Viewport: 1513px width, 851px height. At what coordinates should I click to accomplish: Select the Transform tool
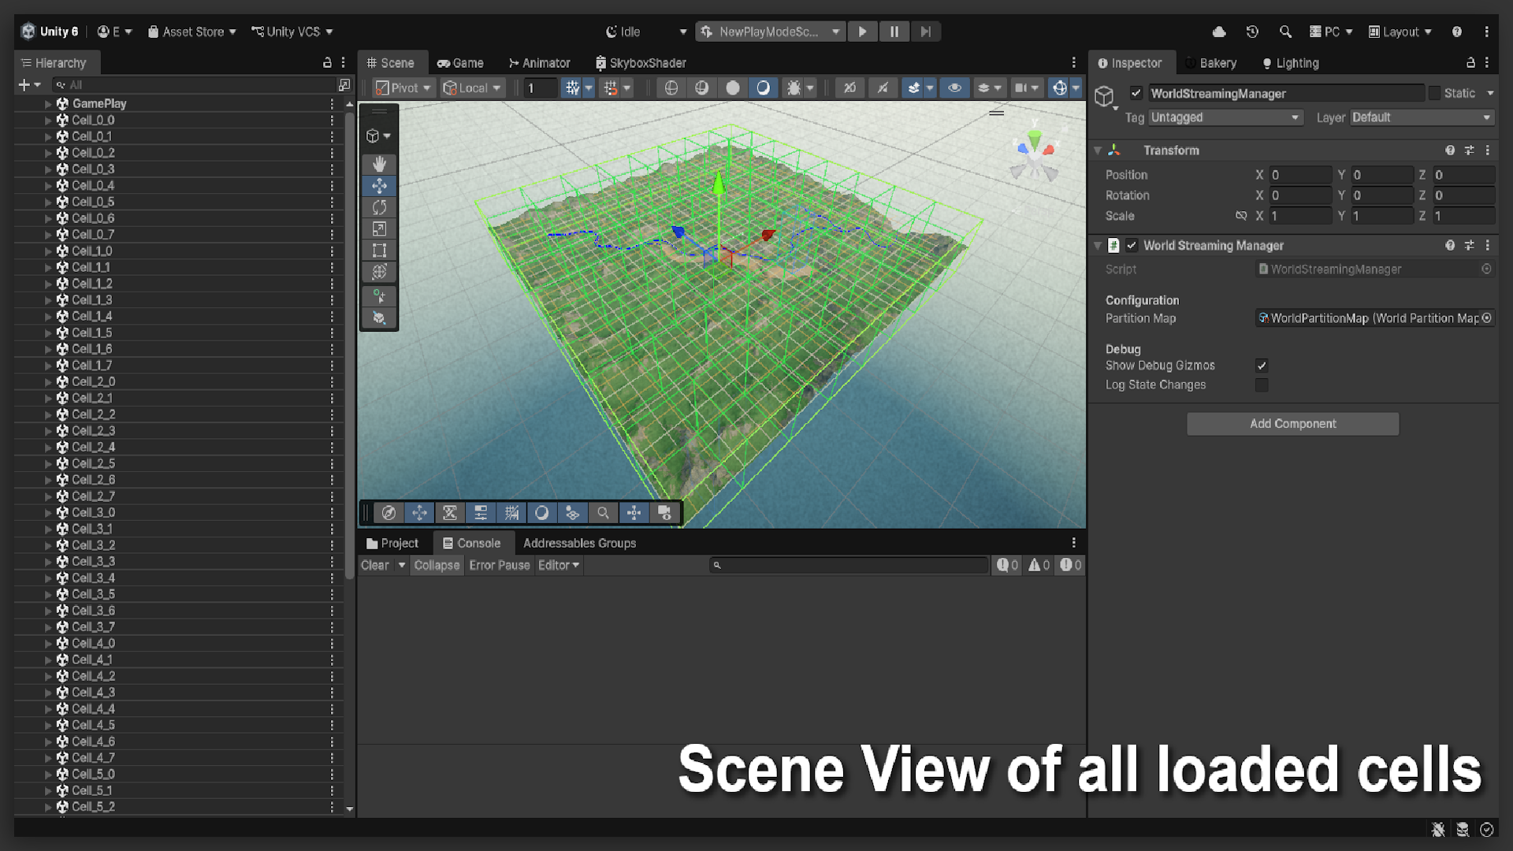(379, 272)
